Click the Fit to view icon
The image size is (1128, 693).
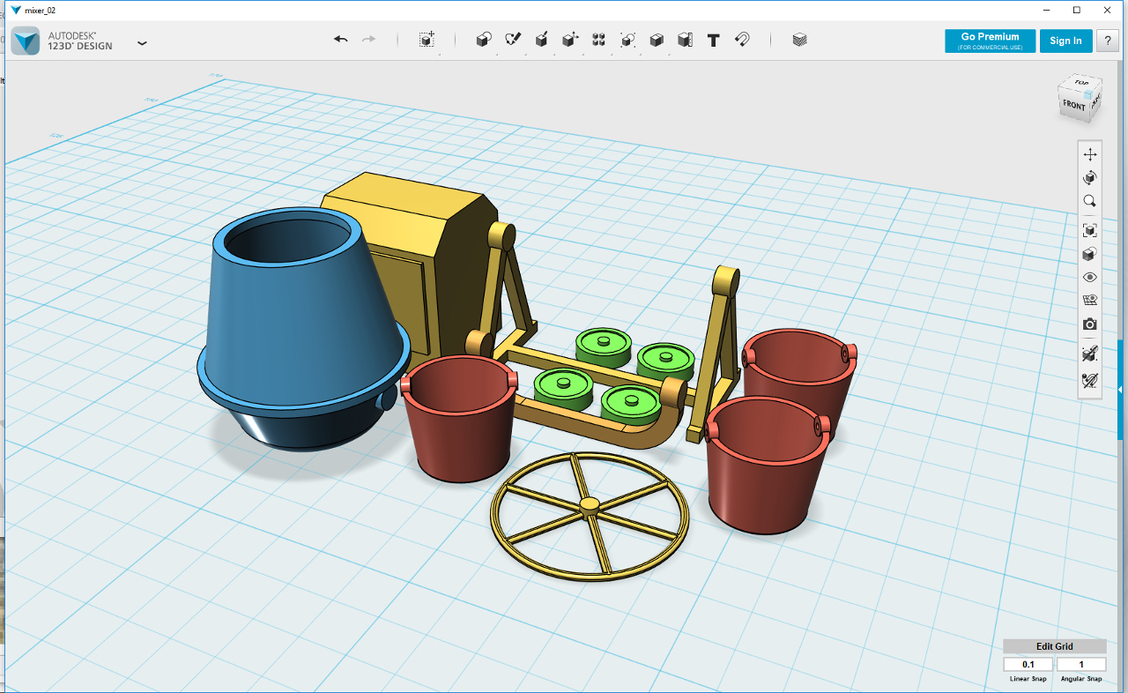[1090, 230]
